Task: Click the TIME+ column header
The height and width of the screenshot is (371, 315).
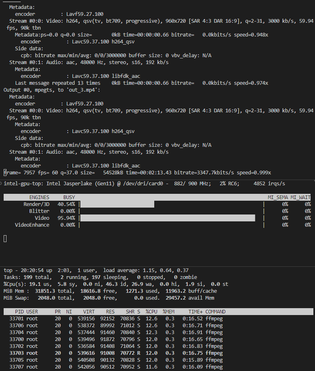Action: (x=195, y=312)
